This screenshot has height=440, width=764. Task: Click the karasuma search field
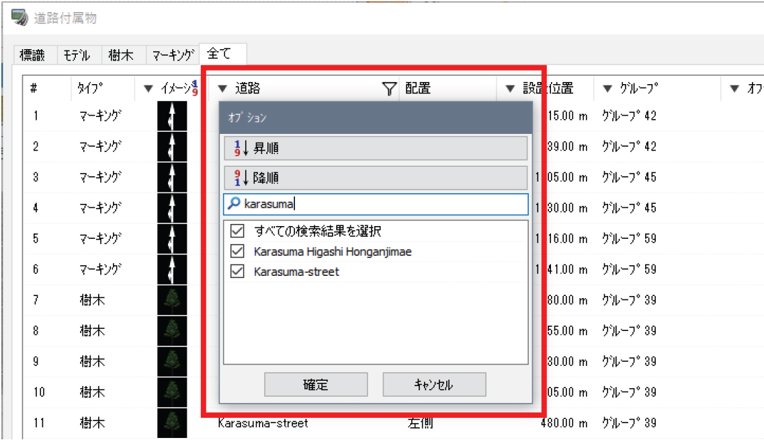coord(376,204)
